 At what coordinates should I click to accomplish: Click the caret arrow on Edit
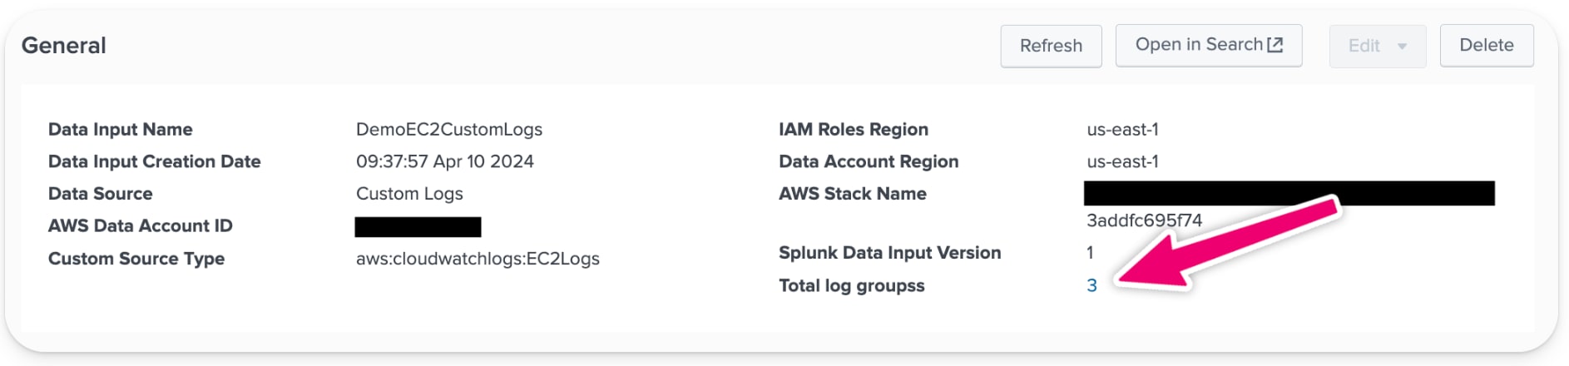click(x=1402, y=47)
